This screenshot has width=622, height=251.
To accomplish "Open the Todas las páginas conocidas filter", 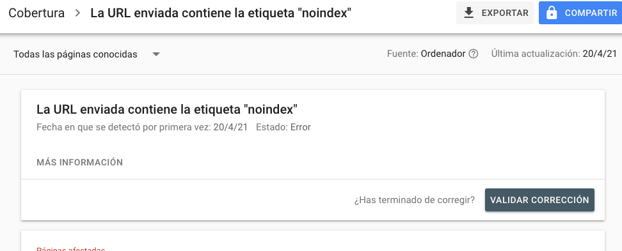I will click(x=87, y=54).
